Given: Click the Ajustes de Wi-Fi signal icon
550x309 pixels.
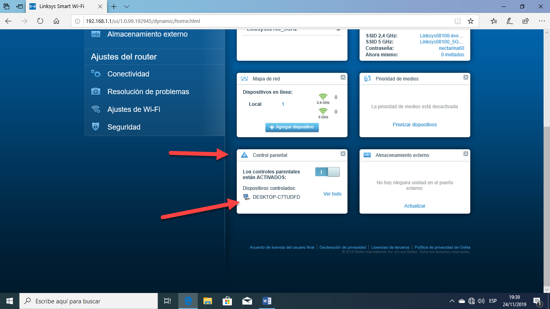Looking at the screenshot, I should pos(96,109).
